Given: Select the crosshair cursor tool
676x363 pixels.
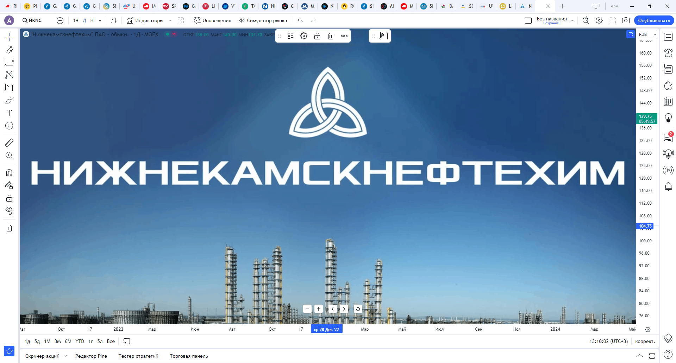Looking at the screenshot, I should coord(9,37).
